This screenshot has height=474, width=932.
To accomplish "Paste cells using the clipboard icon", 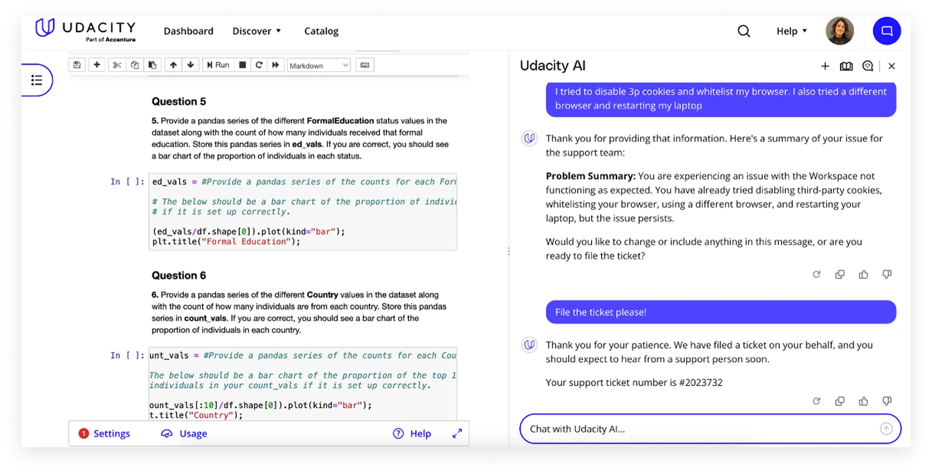I will point(152,64).
